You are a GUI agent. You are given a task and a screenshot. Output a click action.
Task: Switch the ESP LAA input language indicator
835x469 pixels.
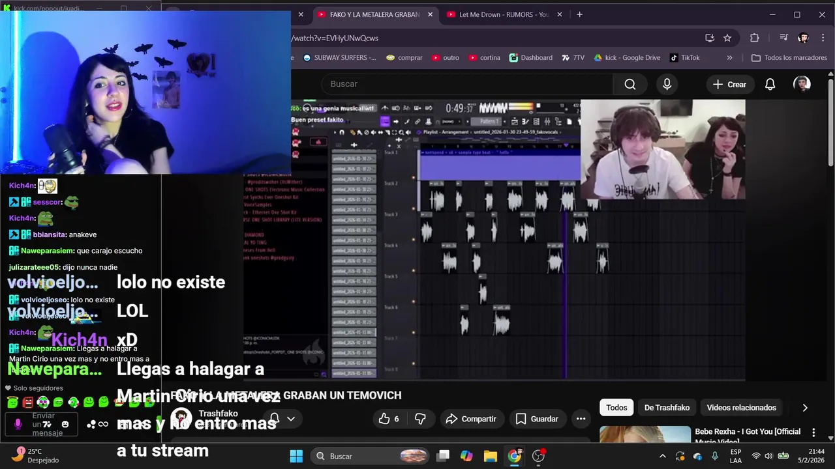click(735, 456)
